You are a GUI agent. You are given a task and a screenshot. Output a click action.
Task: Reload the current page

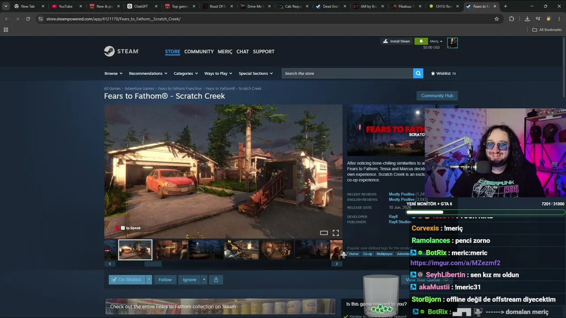pyautogui.click(x=28, y=19)
